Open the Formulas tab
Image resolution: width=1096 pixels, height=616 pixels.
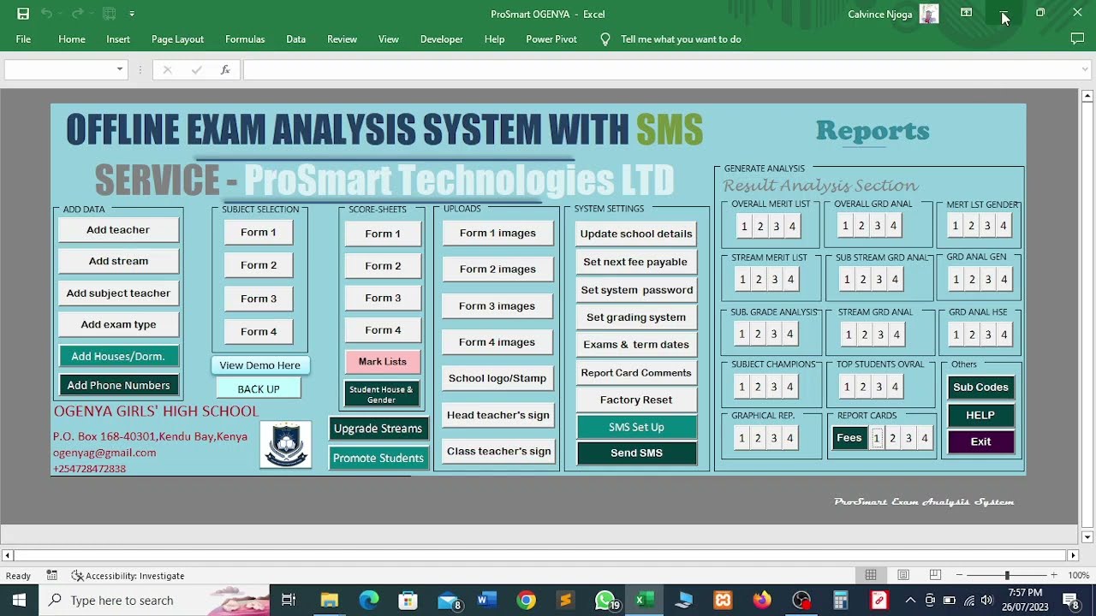click(x=245, y=39)
